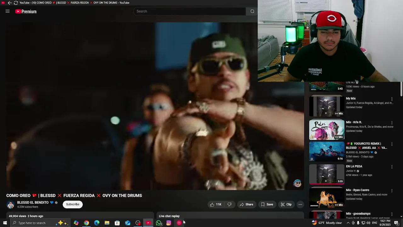The height and width of the screenshot is (227, 403).
Task: Play EN LA PEDA video thumbnail
Action: 326,174
